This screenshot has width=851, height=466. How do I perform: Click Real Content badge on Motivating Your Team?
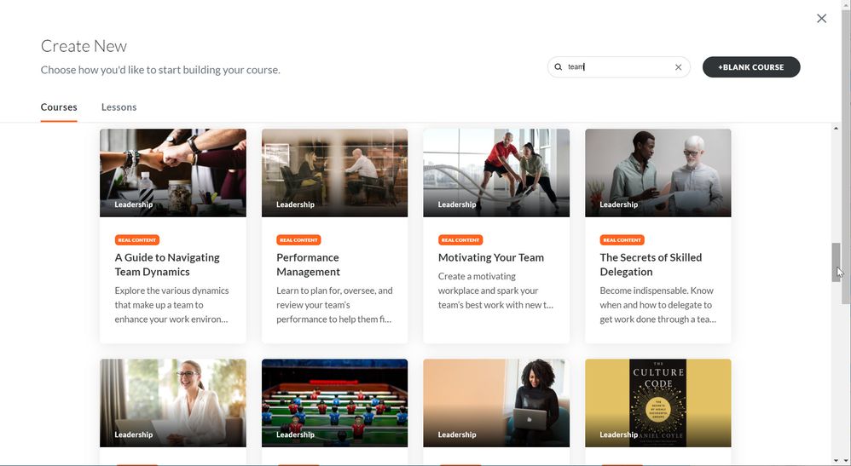pyautogui.click(x=460, y=240)
